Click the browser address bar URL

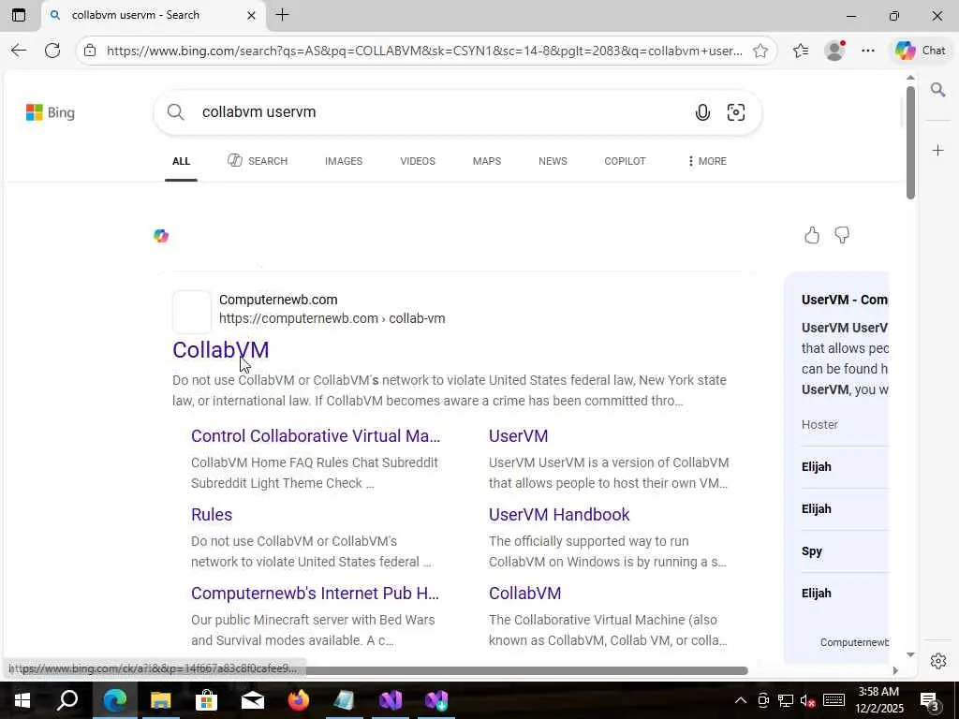pyautogui.click(x=424, y=51)
